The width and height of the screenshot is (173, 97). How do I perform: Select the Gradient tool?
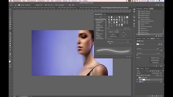[10, 39]
